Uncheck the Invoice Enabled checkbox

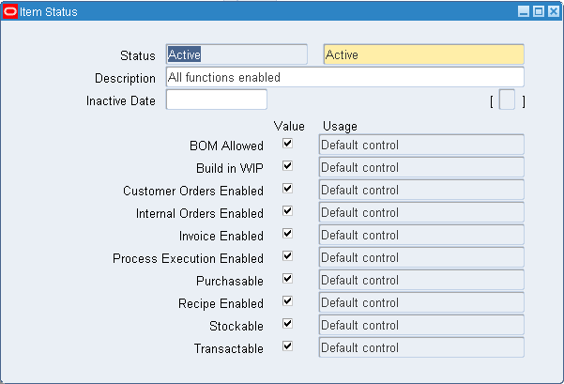tap(288, 235)
